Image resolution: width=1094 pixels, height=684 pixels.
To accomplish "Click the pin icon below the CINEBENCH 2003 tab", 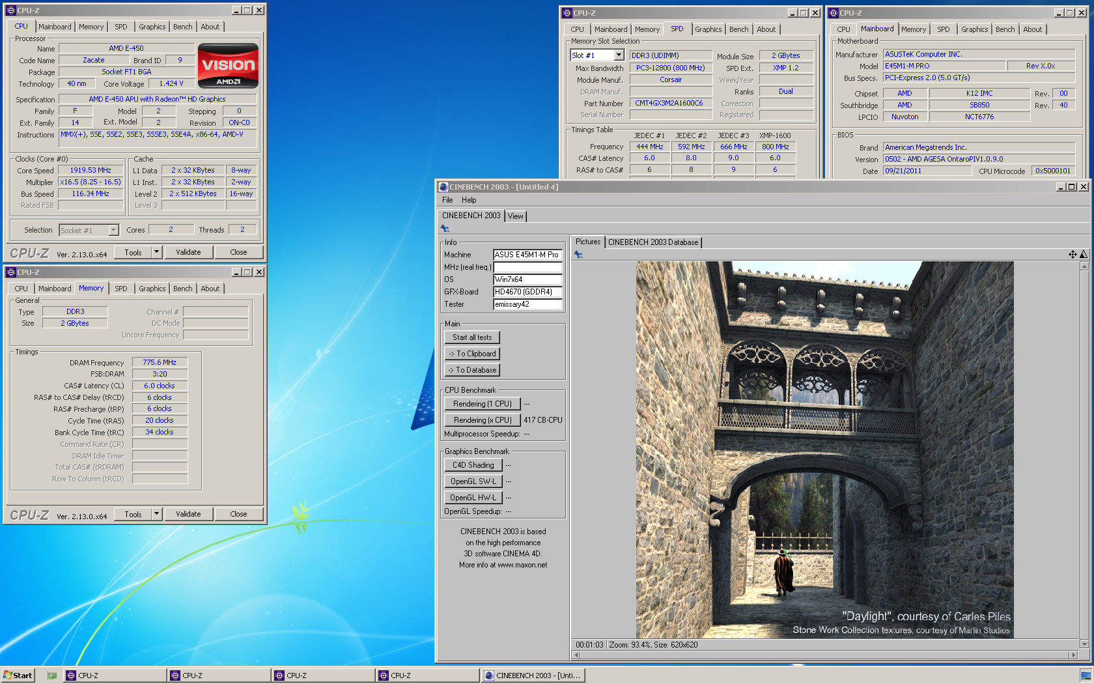I will (x=445, y=229).
